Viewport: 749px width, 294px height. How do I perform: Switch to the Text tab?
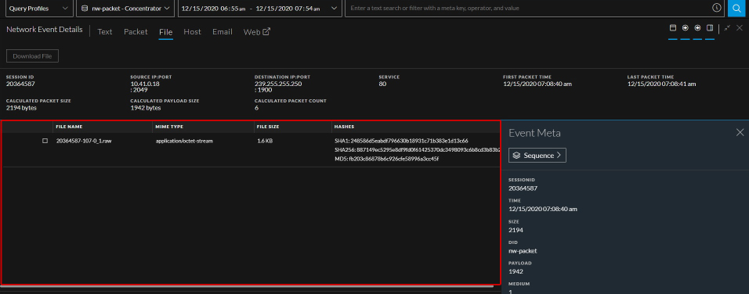click(105, 32)
